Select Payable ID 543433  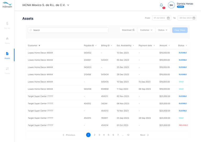(x=88, y=67)
